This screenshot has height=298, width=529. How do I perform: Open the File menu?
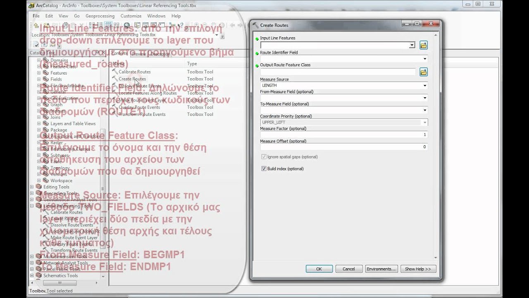[36, 16]
